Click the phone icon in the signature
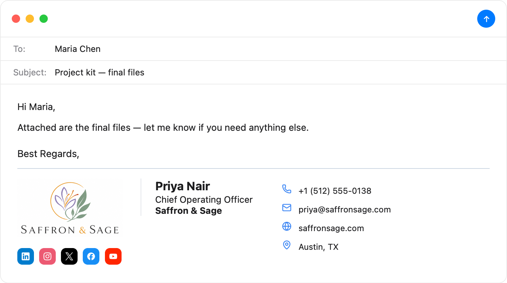The width and height of the screenshot is (507, 283). (x=287, y=189)
